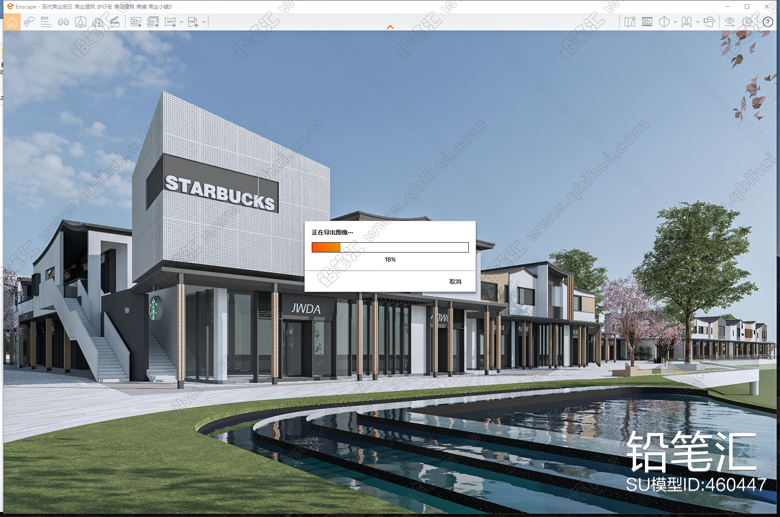Image resolution: width=780 pixels, height=517 pixels.
Task: Open visual settings with the eye slider icon
Action: click(729, 22)
